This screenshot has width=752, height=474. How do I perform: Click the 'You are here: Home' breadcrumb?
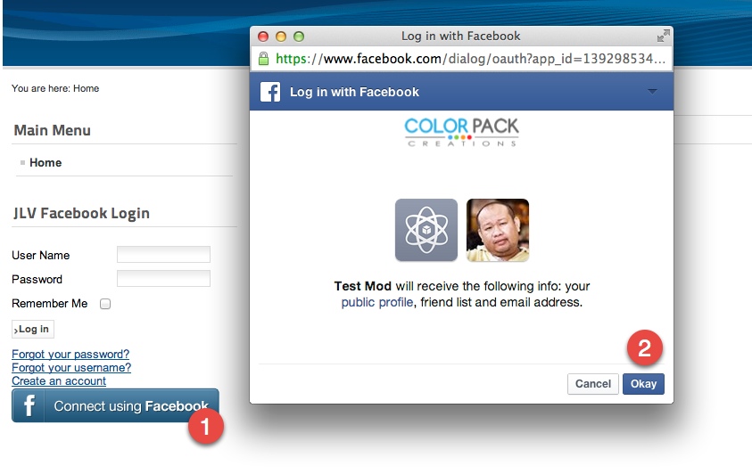[55, 88]
